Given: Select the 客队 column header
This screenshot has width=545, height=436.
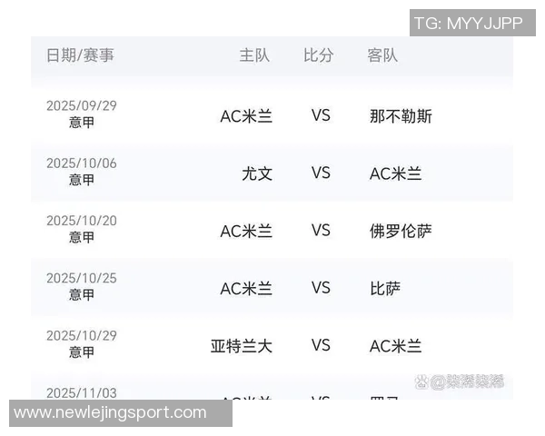Looking at the screenshot, I should click(x=382, y=55).
